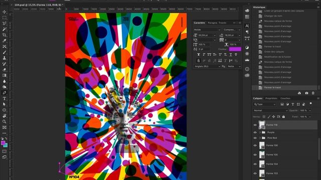Select the Ellipse shape tool
This screenshot has height=180, width=321.
[5, 110]
